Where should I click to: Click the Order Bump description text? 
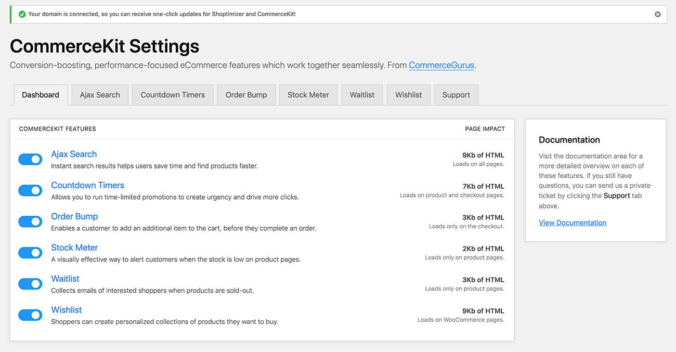(x=184, y=228)
